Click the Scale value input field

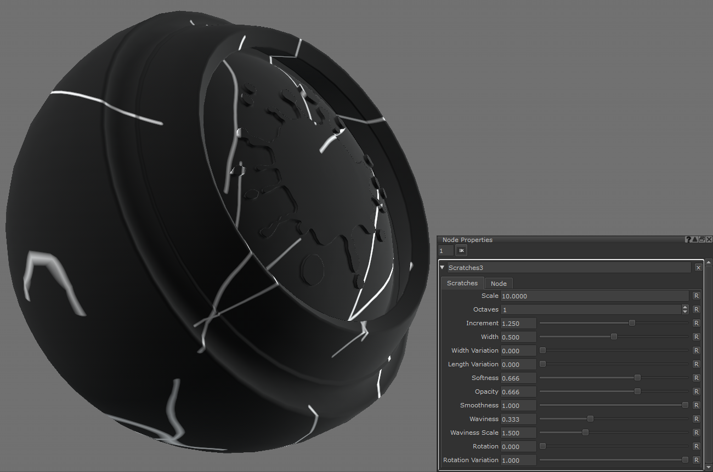(594, 296)
